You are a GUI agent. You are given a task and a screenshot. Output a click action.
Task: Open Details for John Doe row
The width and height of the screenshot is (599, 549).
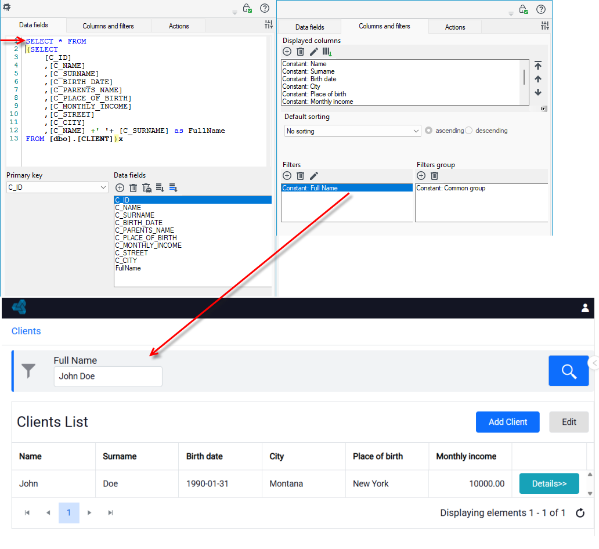tap(549, 483)
